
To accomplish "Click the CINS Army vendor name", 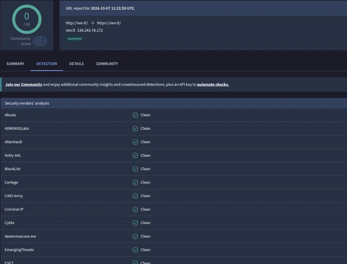I will point(14,196).
